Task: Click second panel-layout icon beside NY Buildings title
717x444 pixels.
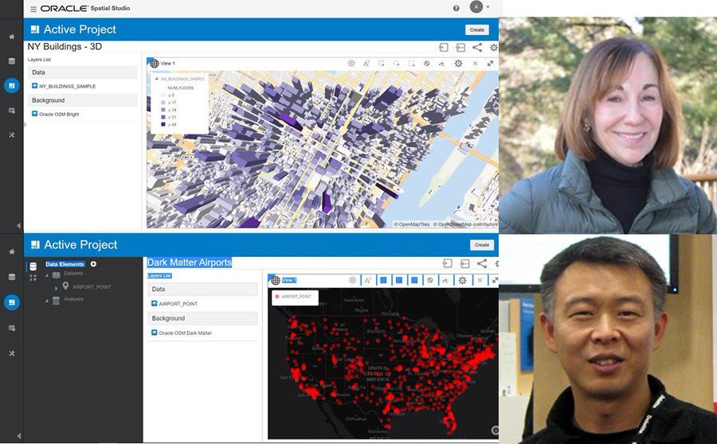Action: click(460, 48)
